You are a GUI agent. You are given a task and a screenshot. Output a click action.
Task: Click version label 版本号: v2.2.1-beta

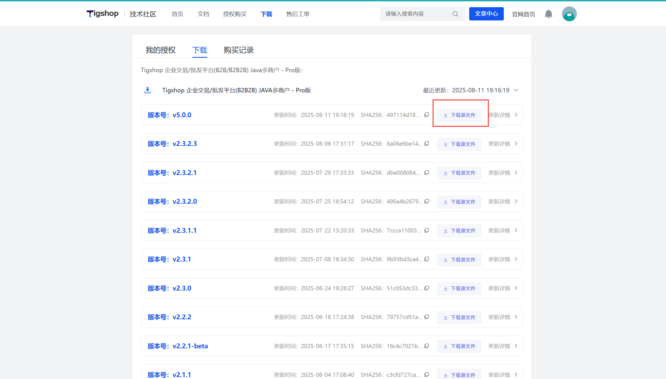(x=178, y=346)
